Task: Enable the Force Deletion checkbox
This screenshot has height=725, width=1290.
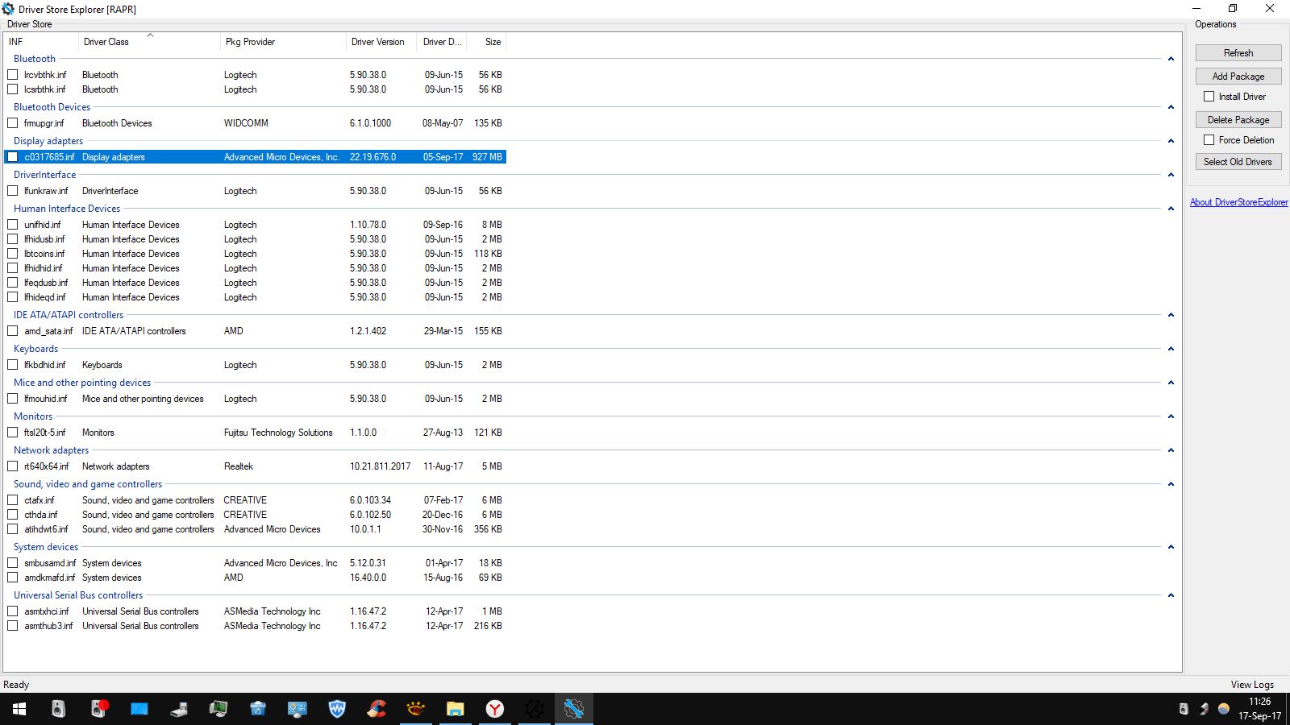Action: 1209,140
